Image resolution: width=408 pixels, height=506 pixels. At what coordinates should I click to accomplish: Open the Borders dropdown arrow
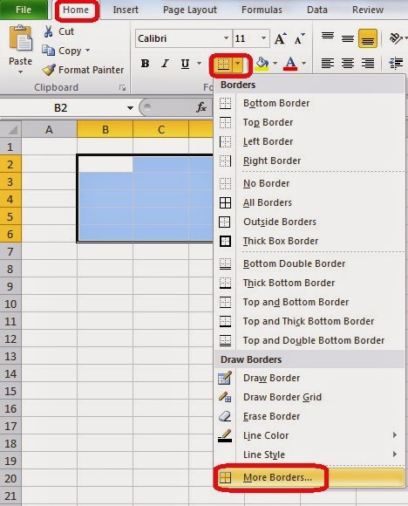[x=238, y=65]
